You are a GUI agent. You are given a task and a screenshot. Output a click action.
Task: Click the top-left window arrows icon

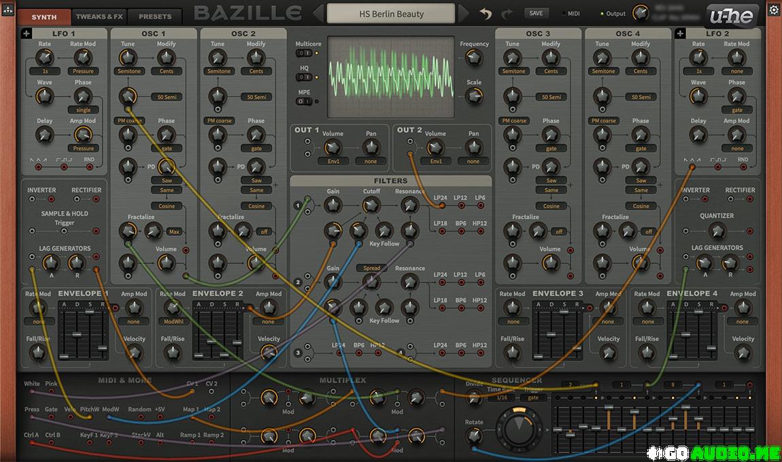point(8,9)
